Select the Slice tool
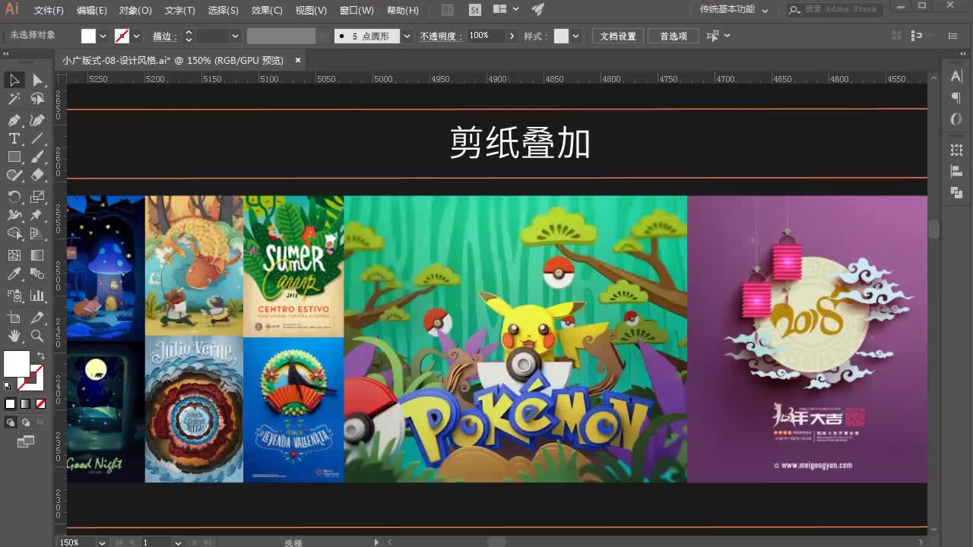The width and height of the screenshot is (973, 547). 37,318
